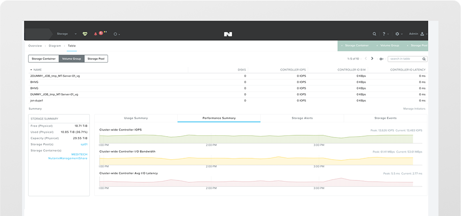
Task: Click the top bar search magnifier
Action: click(374, 34)
